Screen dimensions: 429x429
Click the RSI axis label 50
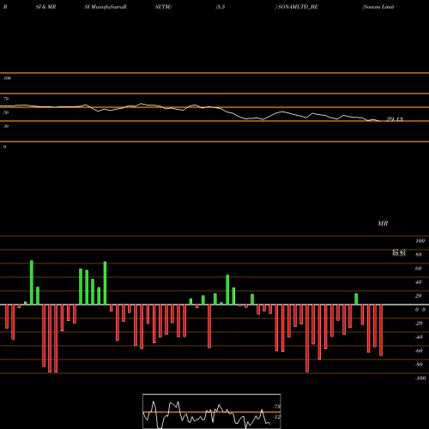6,112
